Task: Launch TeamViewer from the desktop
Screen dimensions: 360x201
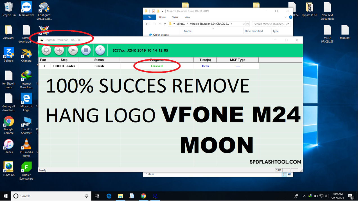Action: tap(26, 9)
